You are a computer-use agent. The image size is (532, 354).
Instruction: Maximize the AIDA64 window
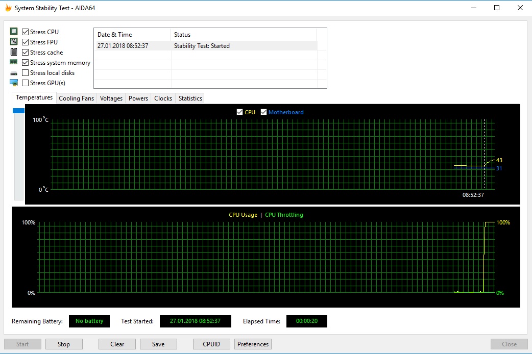coord(497,8)
